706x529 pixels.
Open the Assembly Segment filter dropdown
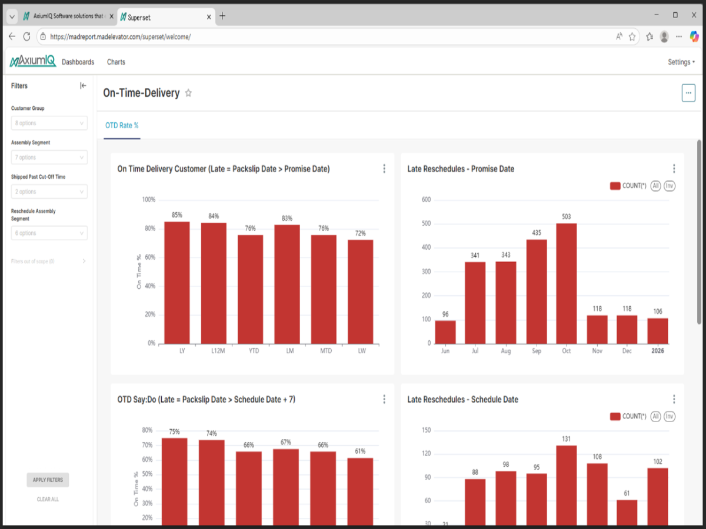click(x=49, y=158)
